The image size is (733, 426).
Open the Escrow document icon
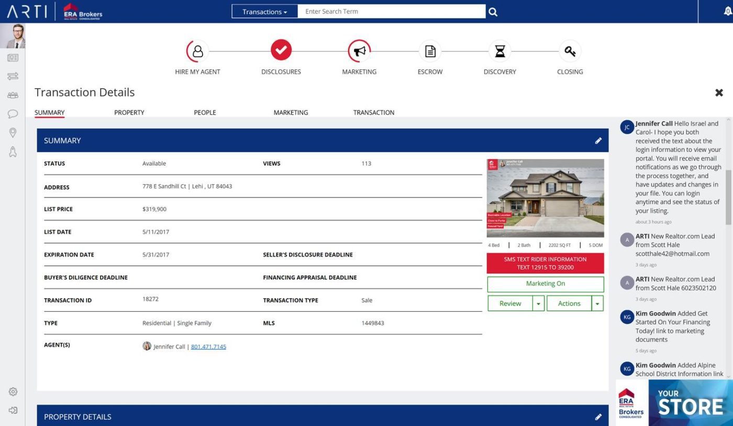(x=429, y=50)
